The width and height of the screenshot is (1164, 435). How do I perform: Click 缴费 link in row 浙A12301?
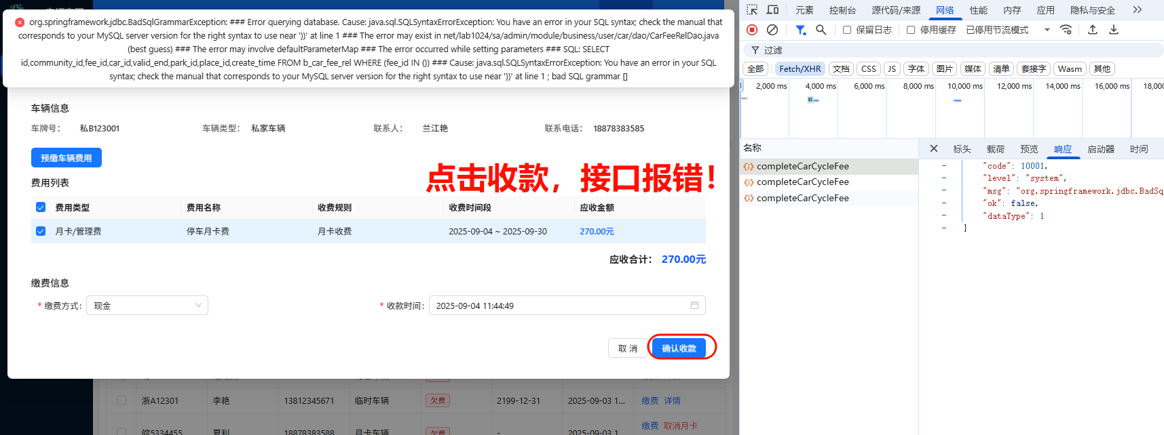[x=650, y=401]
